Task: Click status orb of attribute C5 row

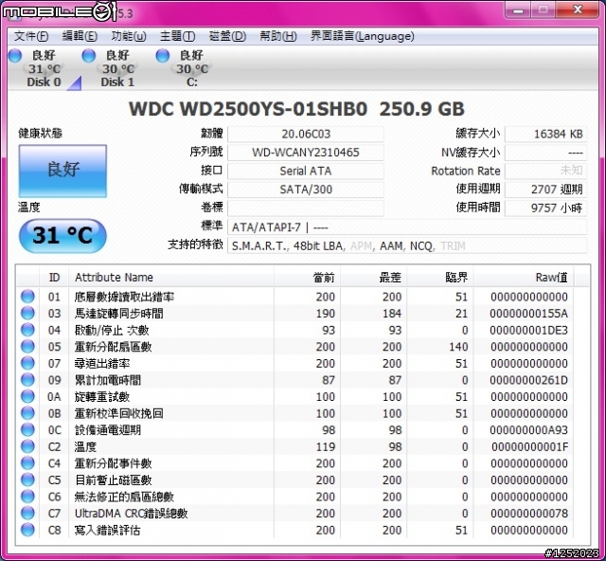Action: click(27, 480)
